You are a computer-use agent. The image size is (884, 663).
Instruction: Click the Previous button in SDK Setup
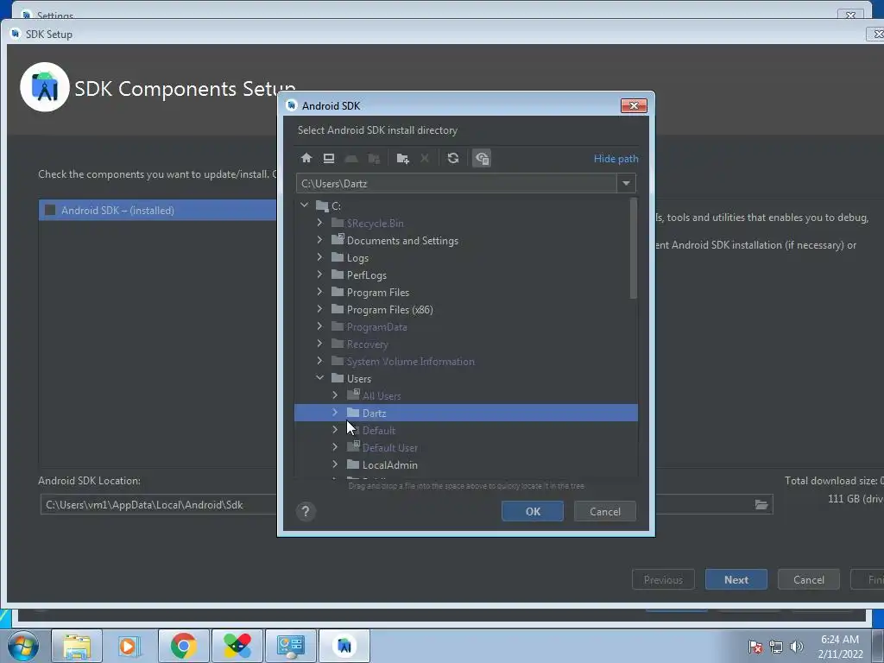click(663, 579)
